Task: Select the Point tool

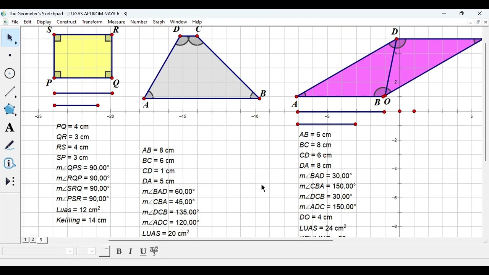Action: point(10,55)
